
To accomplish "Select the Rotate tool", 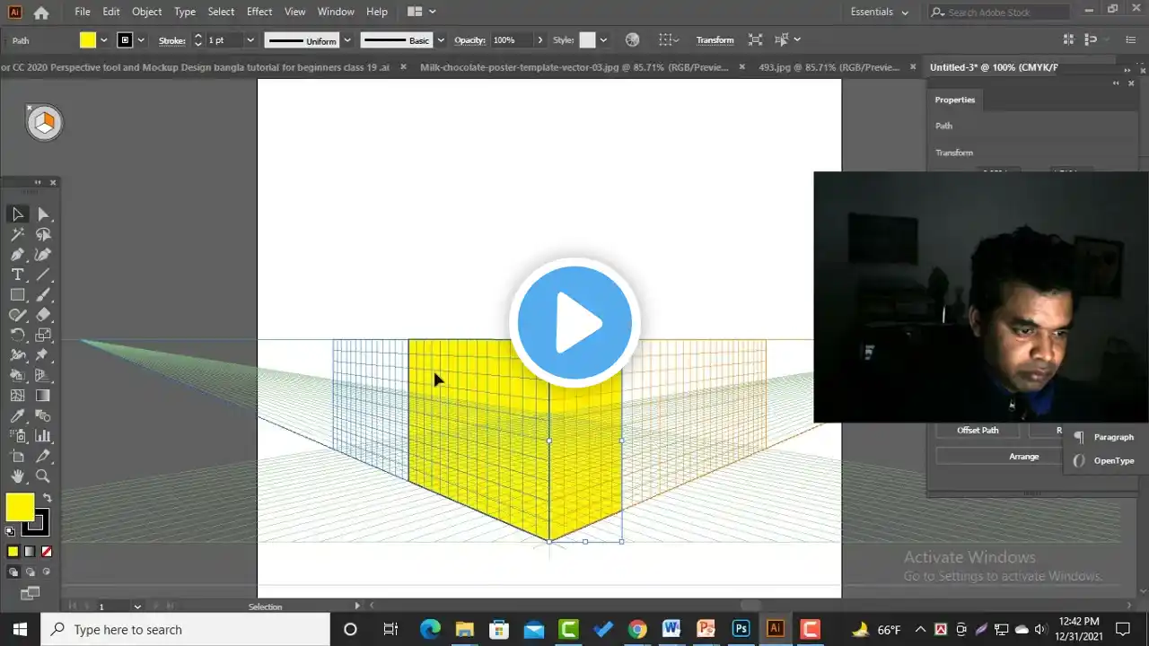I will tap(17, 336).
